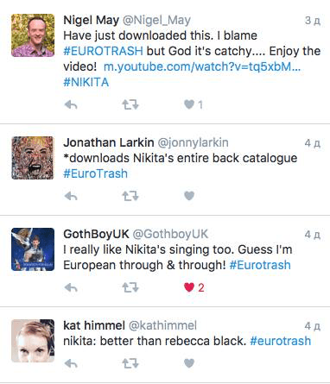Reply to Jonathan Larkin's tweet
Screen dimensions: 330x384
(71, 196)
